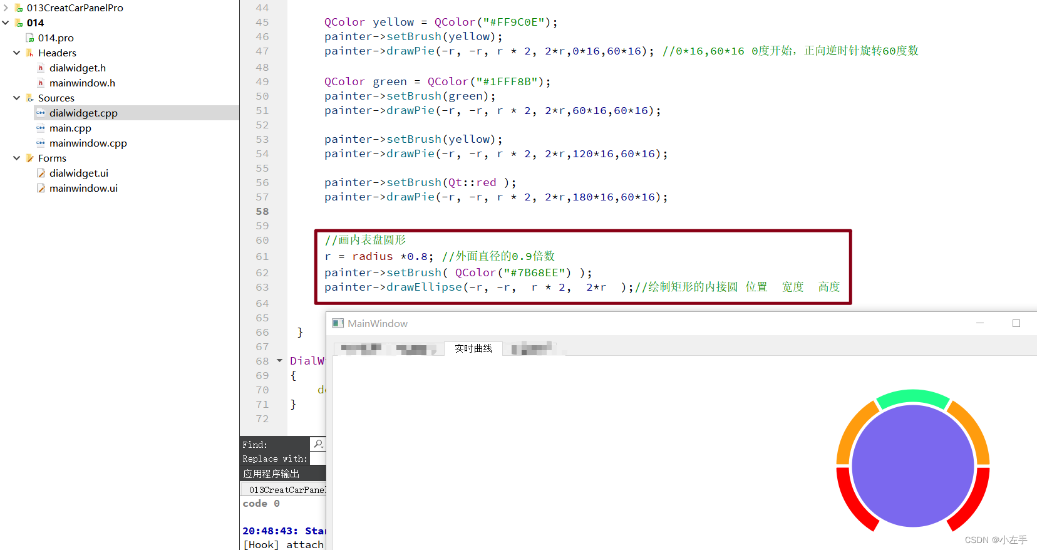Screen dimensions: 1037x550
Task: Place cursor on QColor yellow line 45
Action: click(x=441, y=22)
